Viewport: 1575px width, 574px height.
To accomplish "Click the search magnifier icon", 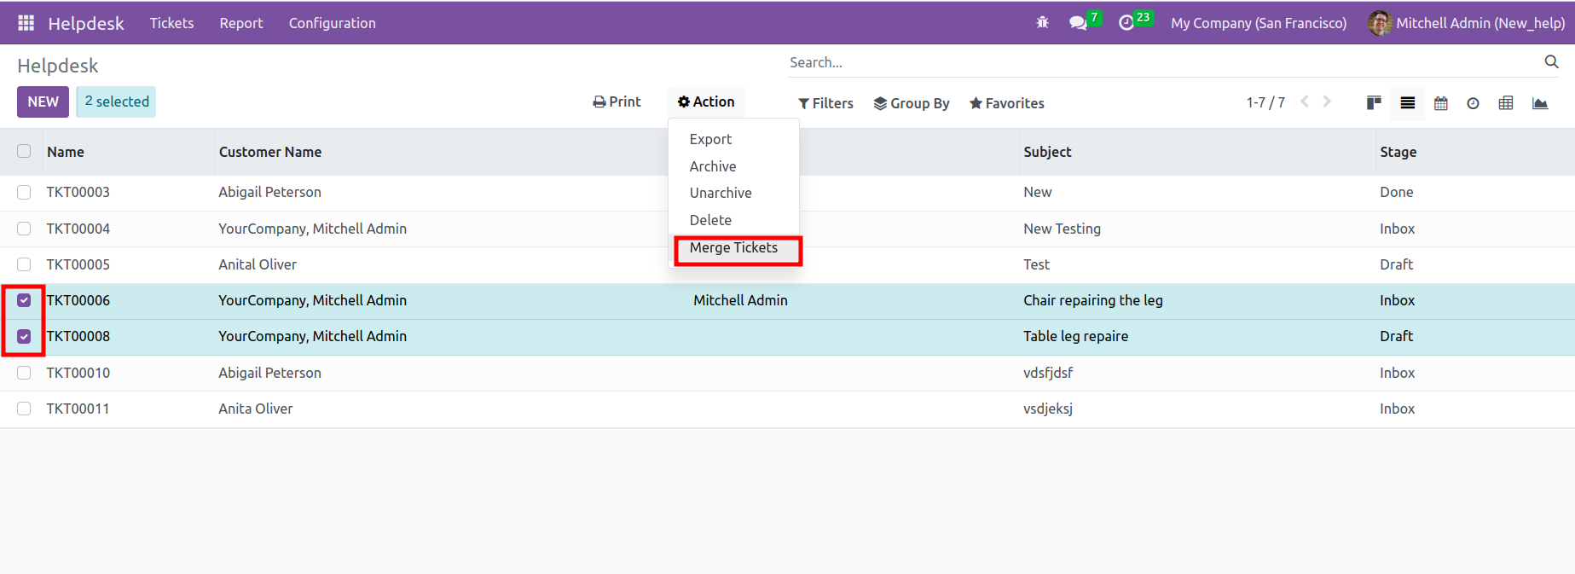I will pyautogui.click(x=1551, y=61).
